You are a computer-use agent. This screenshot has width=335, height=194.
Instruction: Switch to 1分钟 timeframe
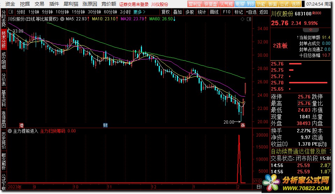34,12
